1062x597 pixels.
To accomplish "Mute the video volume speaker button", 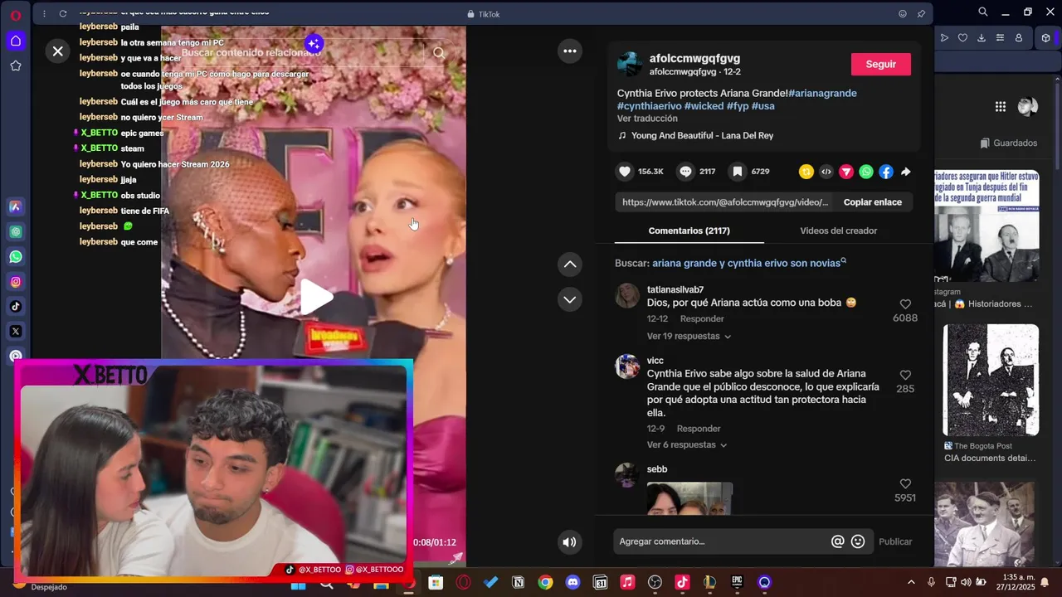I will click(x=569, y=542).
